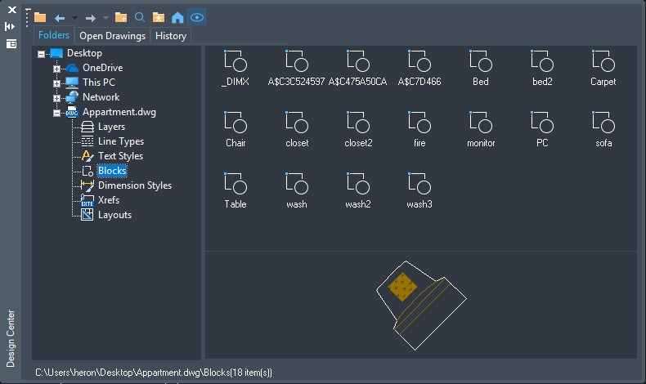The image size is (646, 384).
Task: Go back using the left arrow icon
Action: point(60,17)
